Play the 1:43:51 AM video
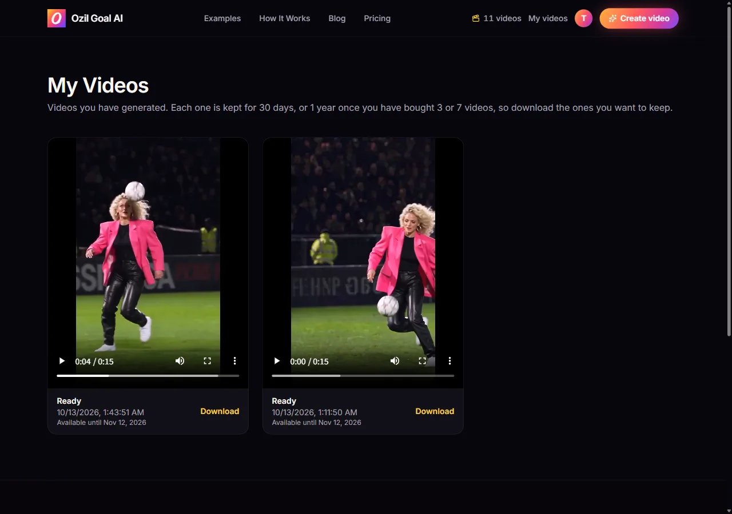Viewport: 732px width, 514px height. pos(62,361)
